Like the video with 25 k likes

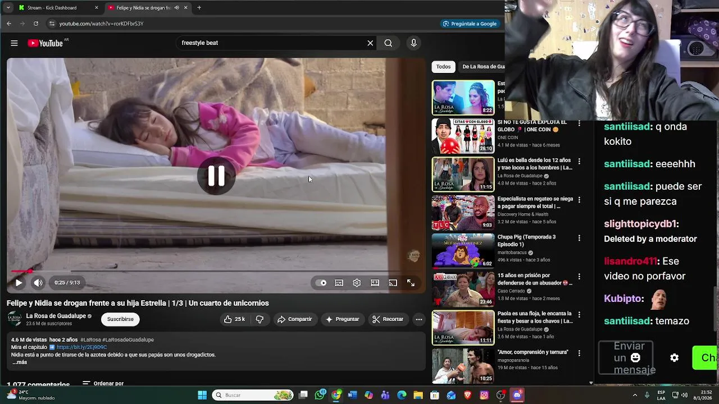coord(234,319)
